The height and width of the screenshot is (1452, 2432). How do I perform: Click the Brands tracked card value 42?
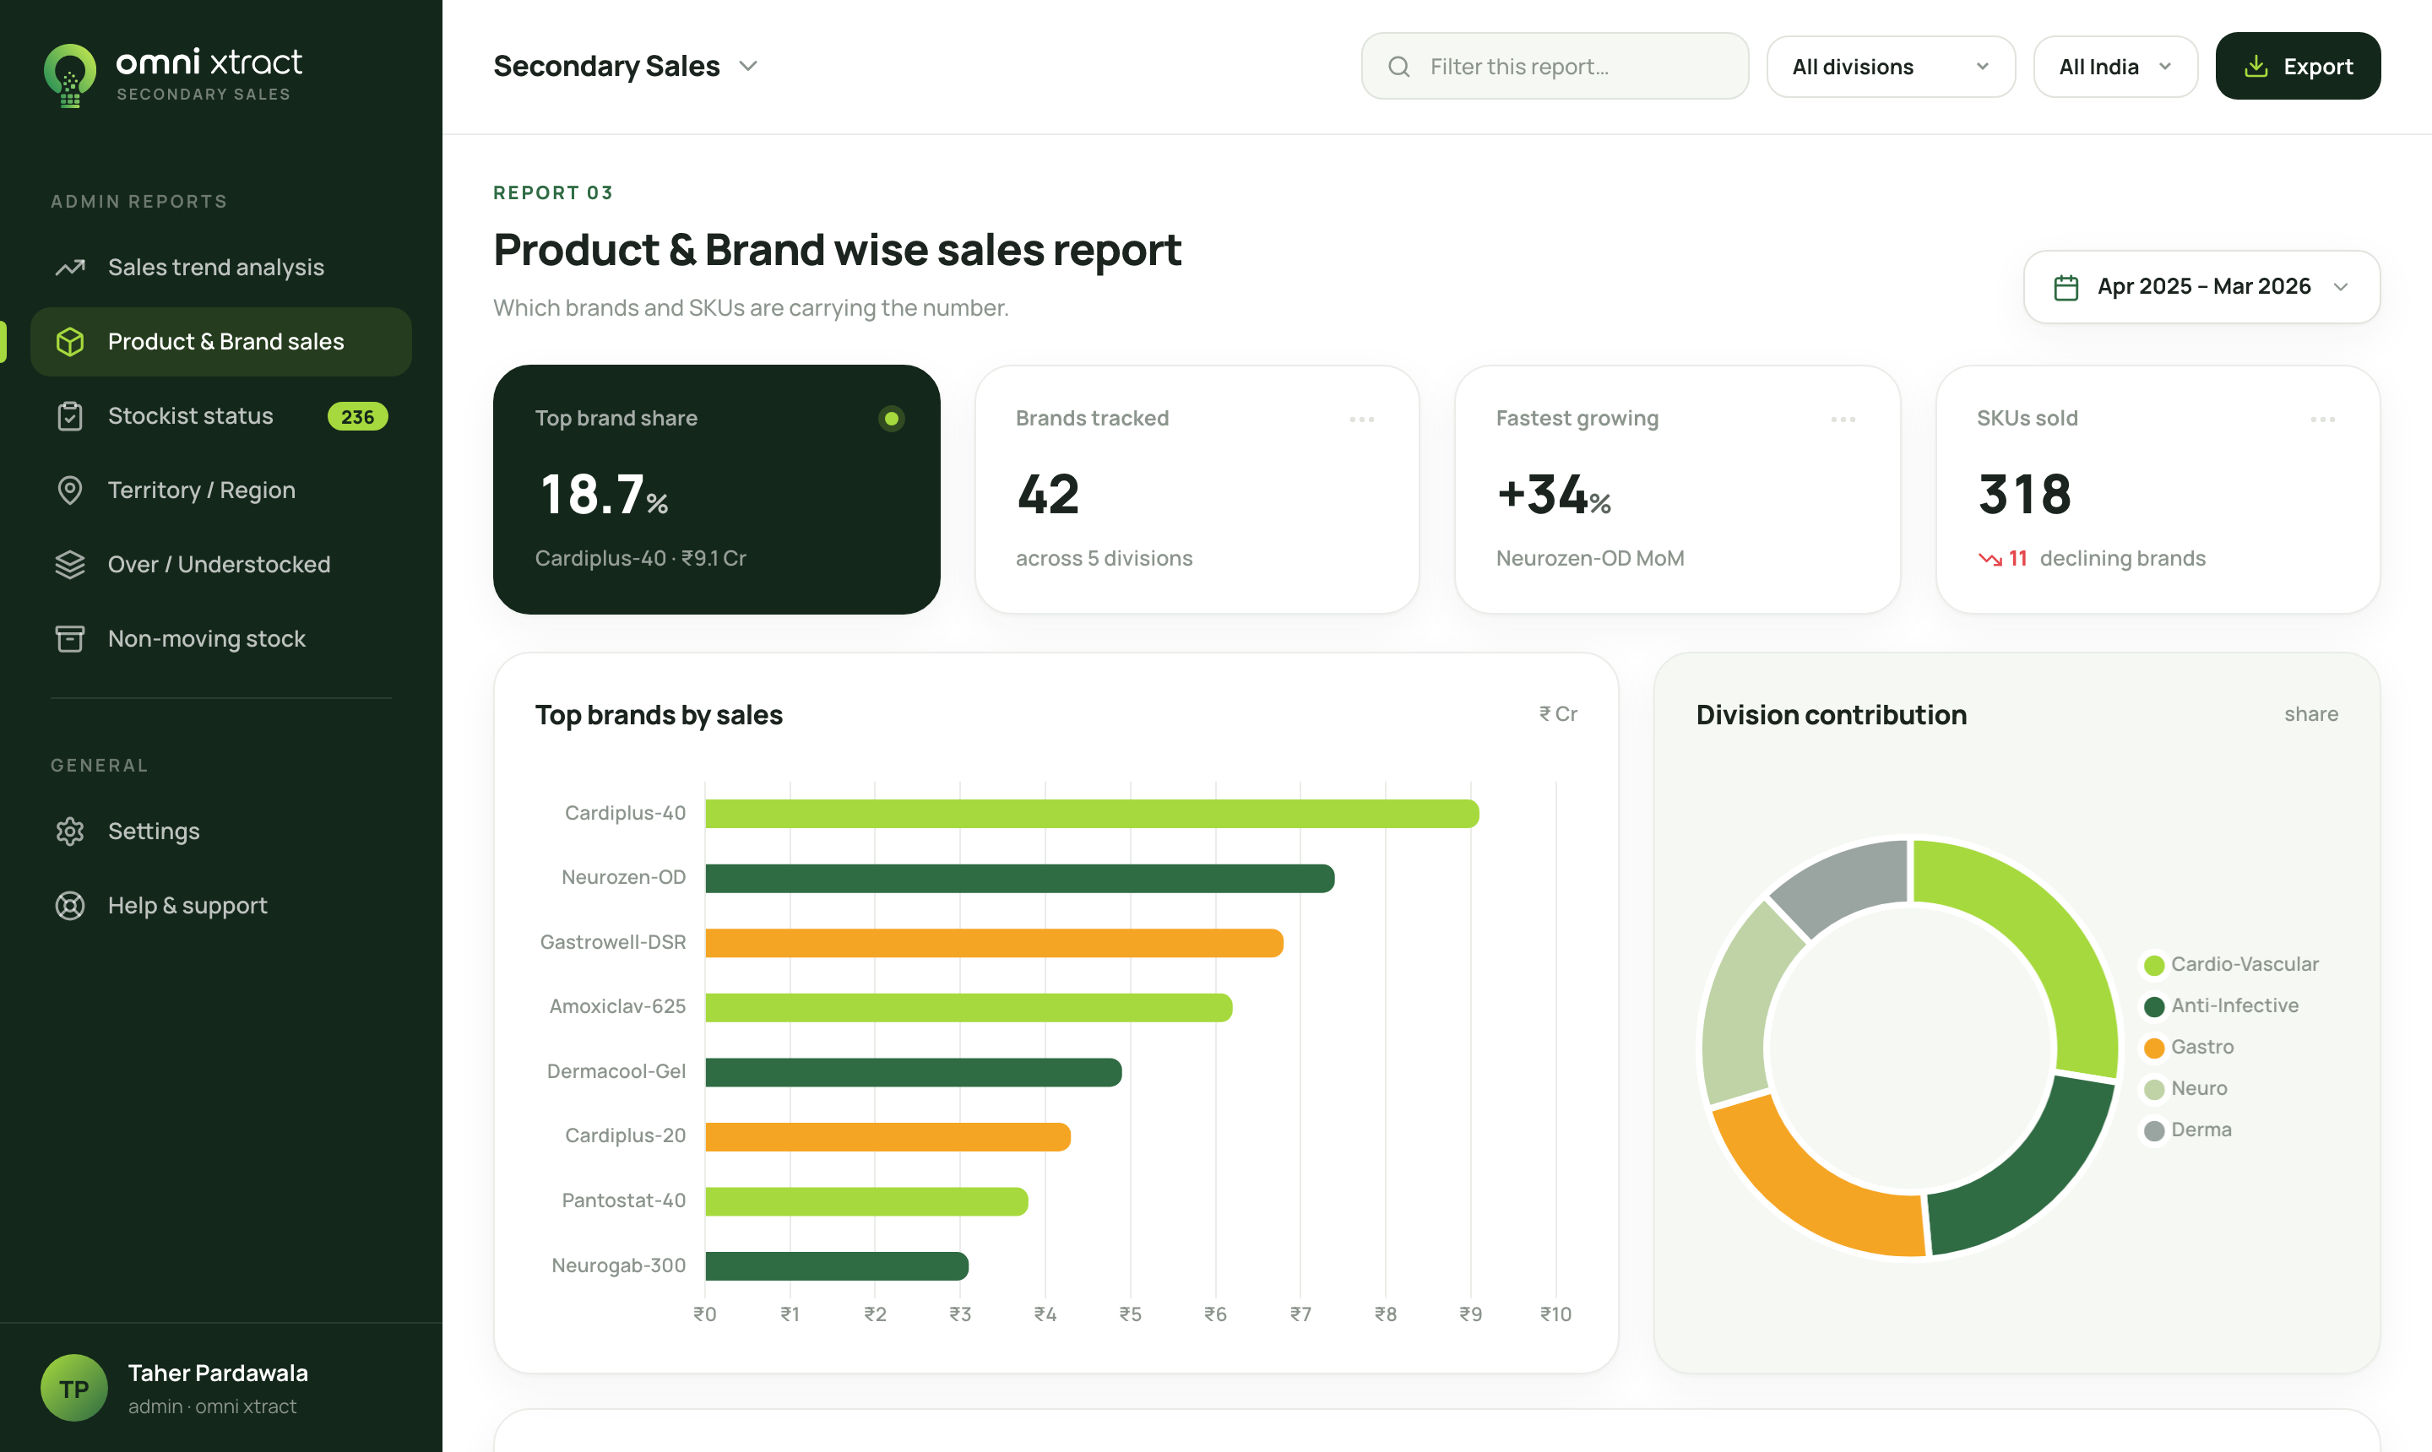(1048, 494)
